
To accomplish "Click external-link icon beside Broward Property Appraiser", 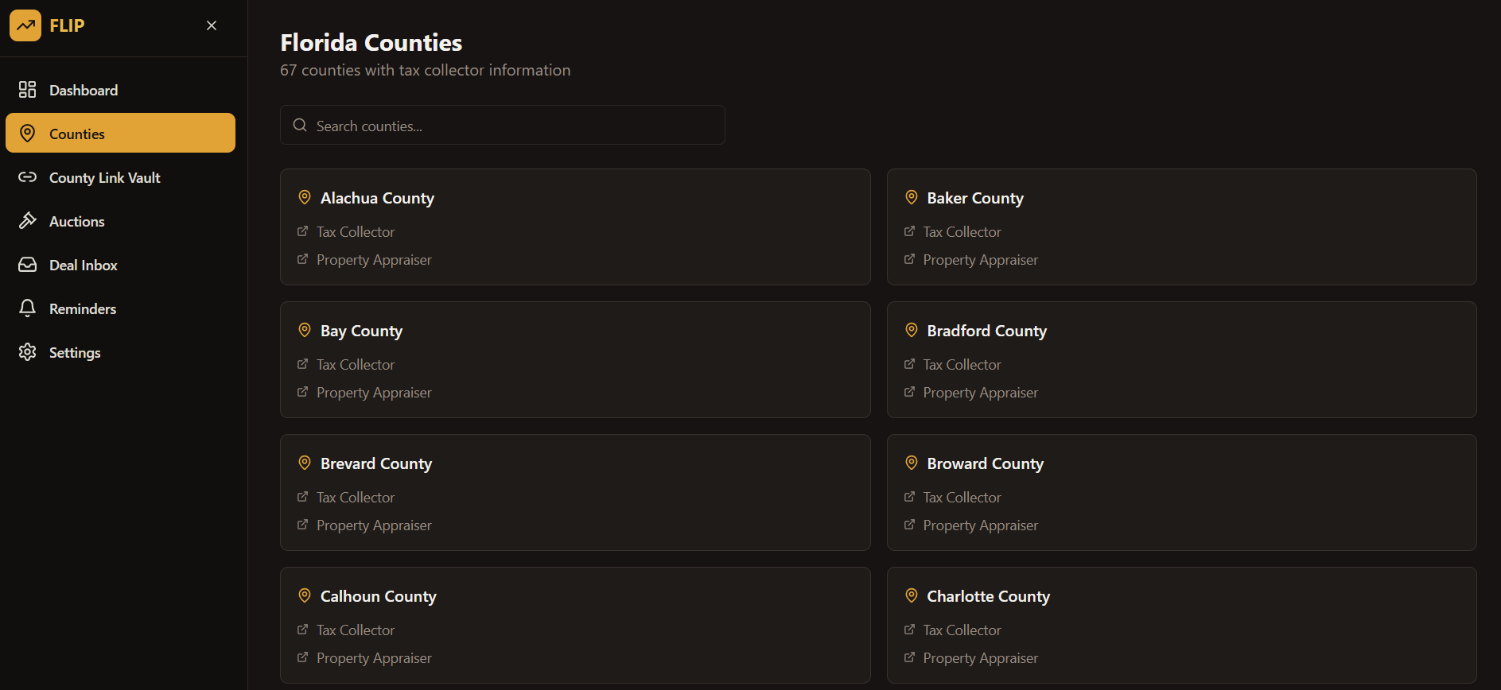I will pyautogui.click(x=909, y=525).
